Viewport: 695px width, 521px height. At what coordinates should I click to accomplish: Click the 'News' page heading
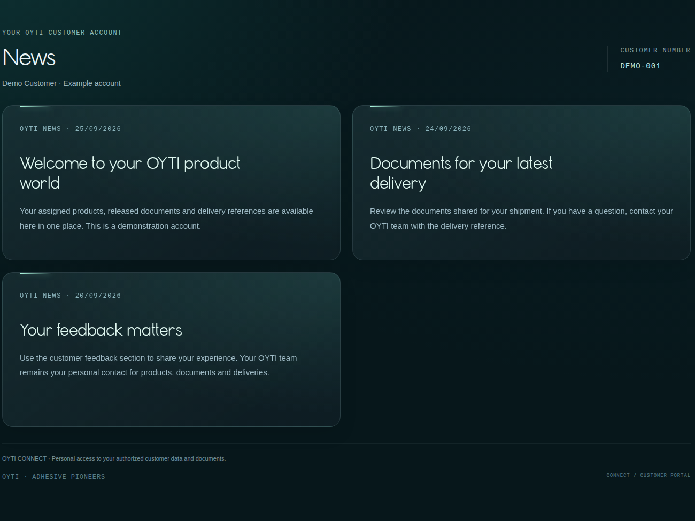29,58
